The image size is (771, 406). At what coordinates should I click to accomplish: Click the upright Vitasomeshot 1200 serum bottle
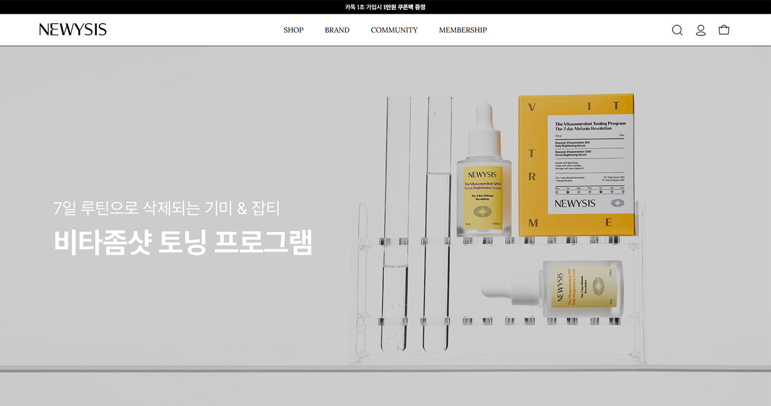484,169
